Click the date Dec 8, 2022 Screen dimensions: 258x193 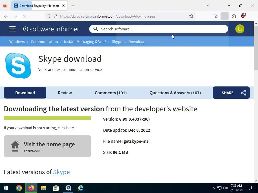pos(139,130)
